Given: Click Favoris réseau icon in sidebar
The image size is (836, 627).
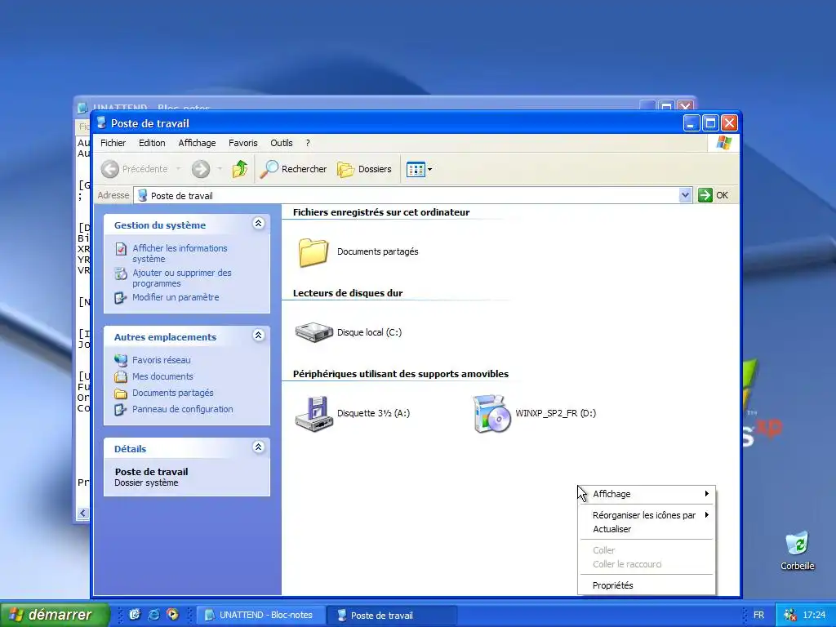Looking at the screenshot, I should pos(121,360).
